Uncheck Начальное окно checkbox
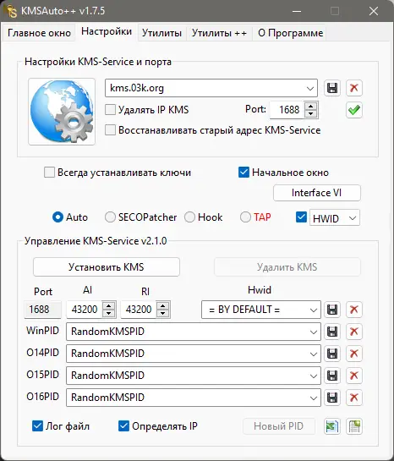 [244, 173]
